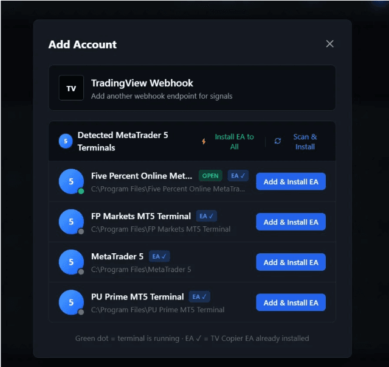Click EA check badge for PU Prime

click(199, 296)
